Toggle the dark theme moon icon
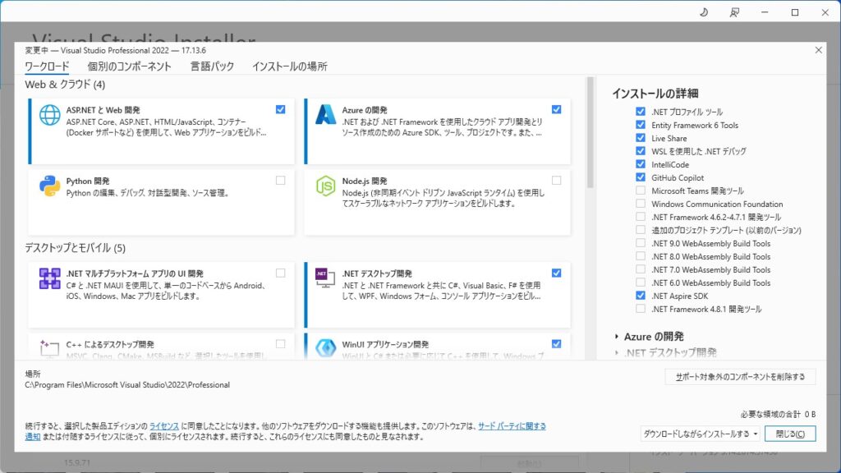841x473 pixels. pyautogui.click(x=704, y=12)
